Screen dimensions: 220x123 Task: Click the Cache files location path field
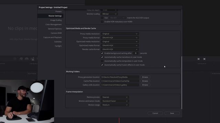tap(120, 81)
